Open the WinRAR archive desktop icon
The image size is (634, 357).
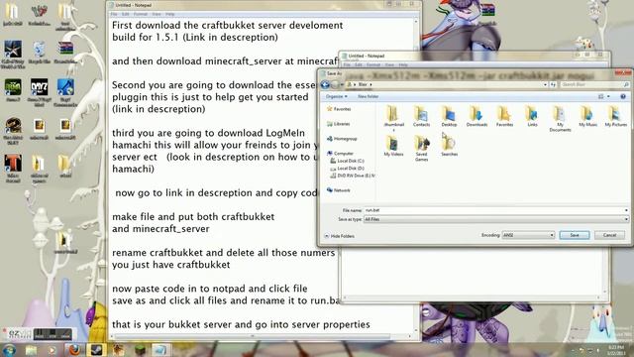pyautogui.click(x=65, y=53)
